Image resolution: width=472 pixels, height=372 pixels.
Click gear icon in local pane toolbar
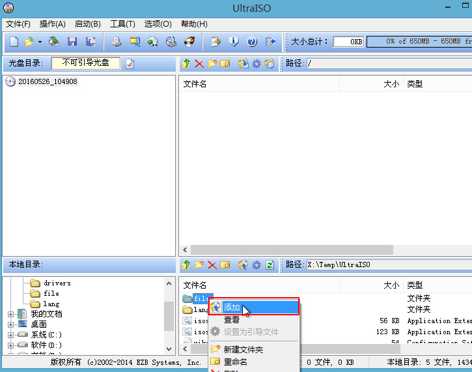(x=256, y=265)
